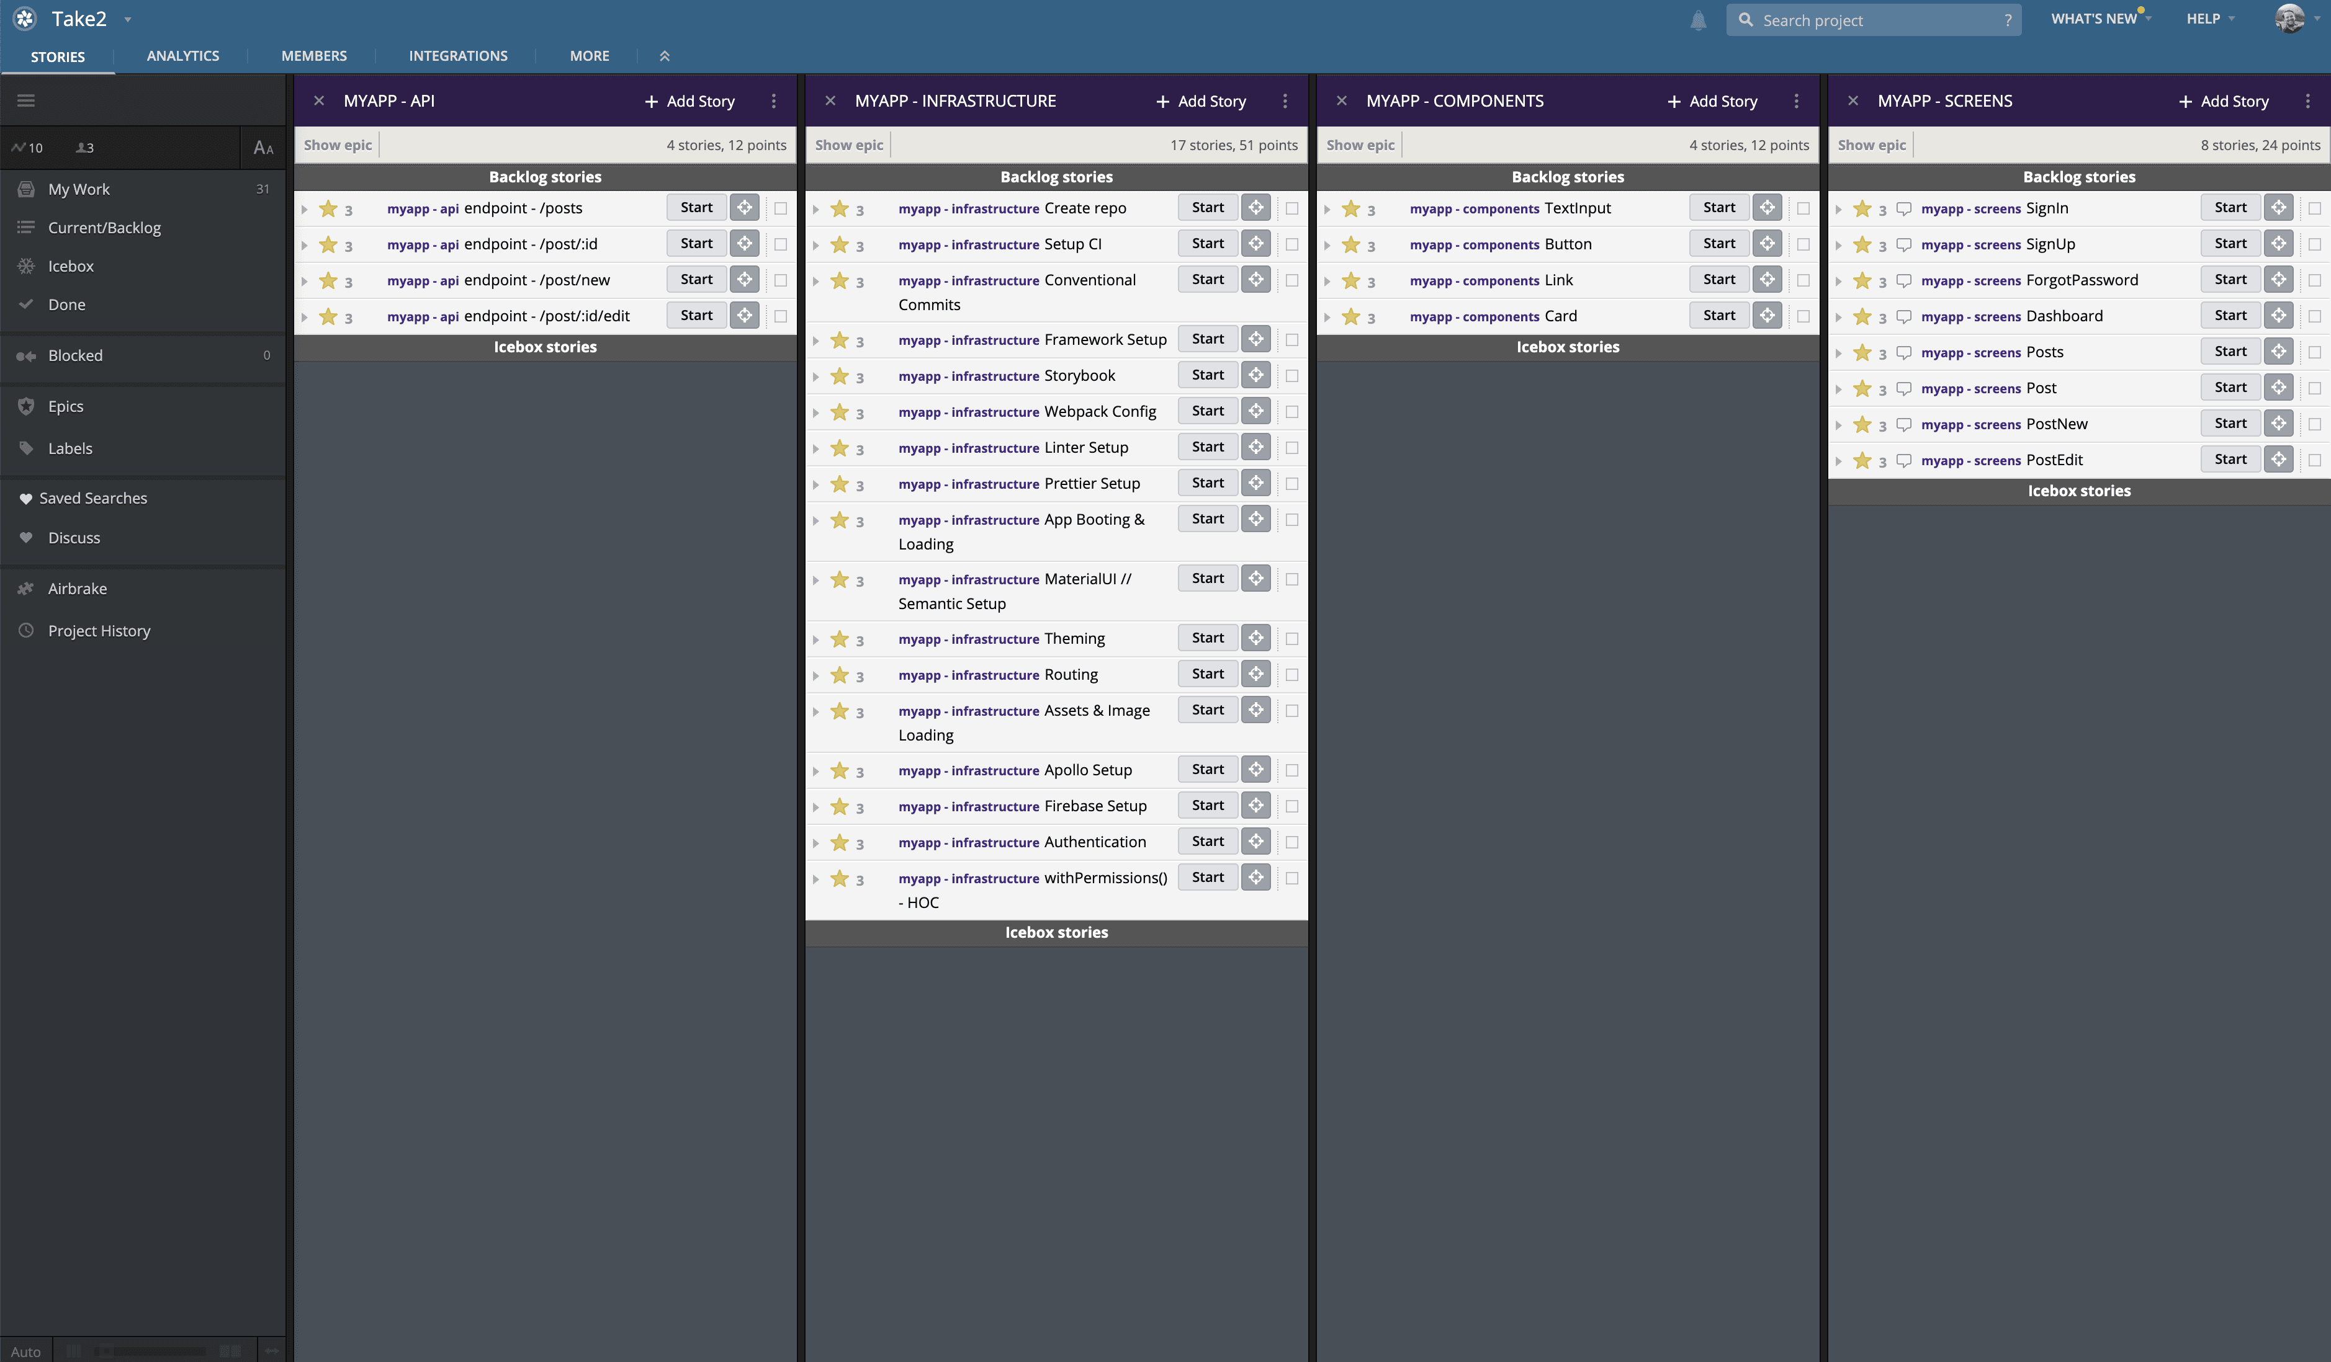
Task: Click the clone-panel icon for Button story
Action: click(1767, 243)
